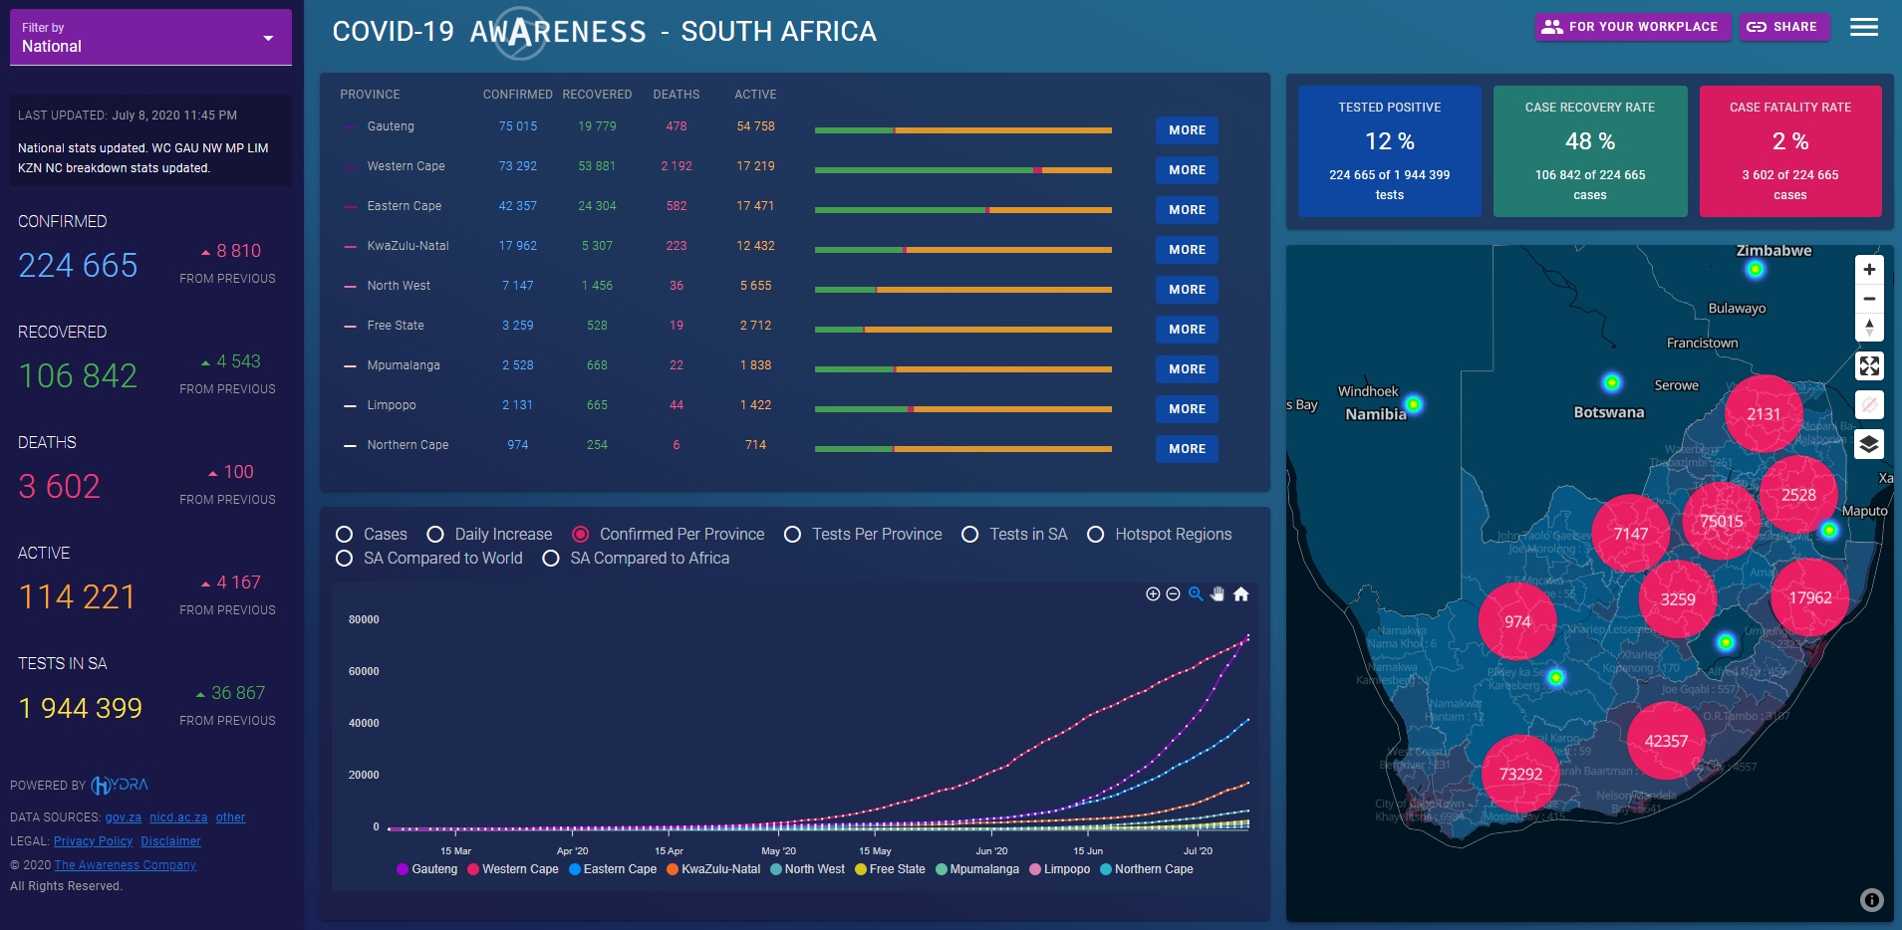
Task: Open the Privacy Policy link
Action: (x=93, y=841)
